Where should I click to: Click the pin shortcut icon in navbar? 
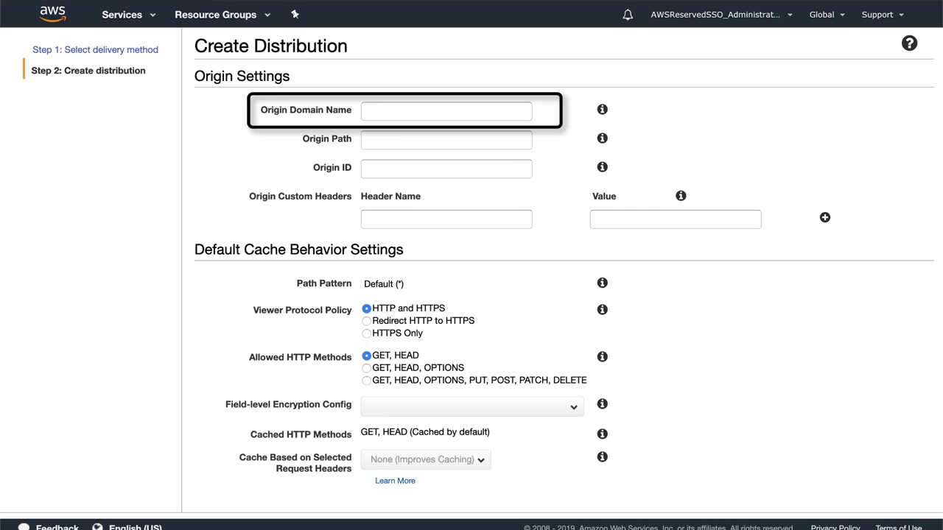point(295,14)
